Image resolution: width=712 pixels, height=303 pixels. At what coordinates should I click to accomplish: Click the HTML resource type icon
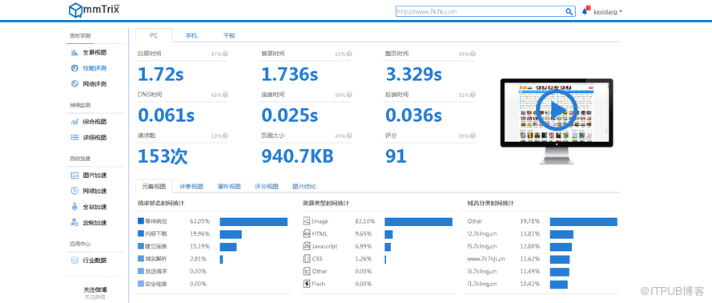(x=306, y=234)
